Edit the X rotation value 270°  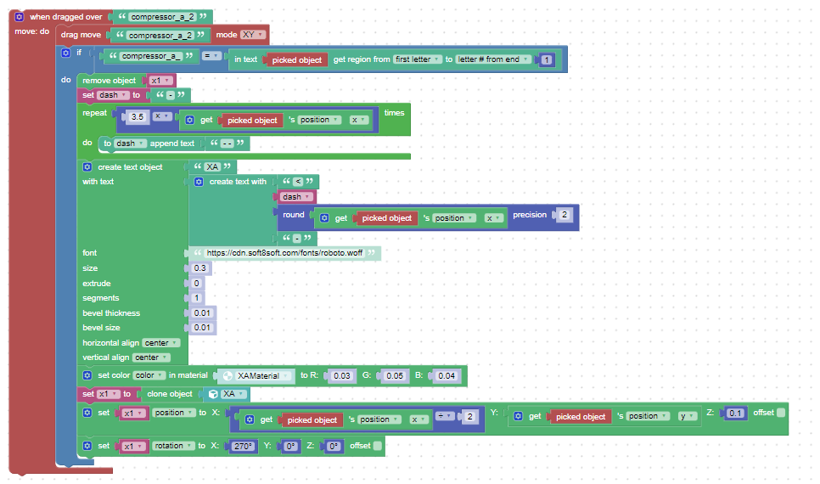pos(243,447)
